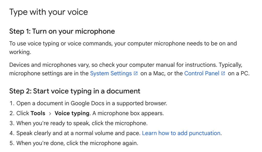Click the 'A microphone box appears' sentence
Viewport: 262px width, 152px height.
127,113
